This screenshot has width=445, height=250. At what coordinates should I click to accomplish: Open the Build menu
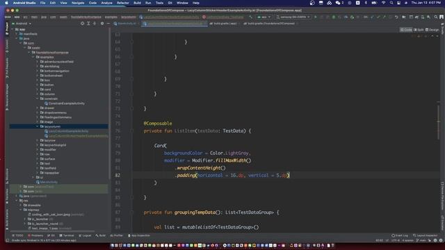[137, 3]
